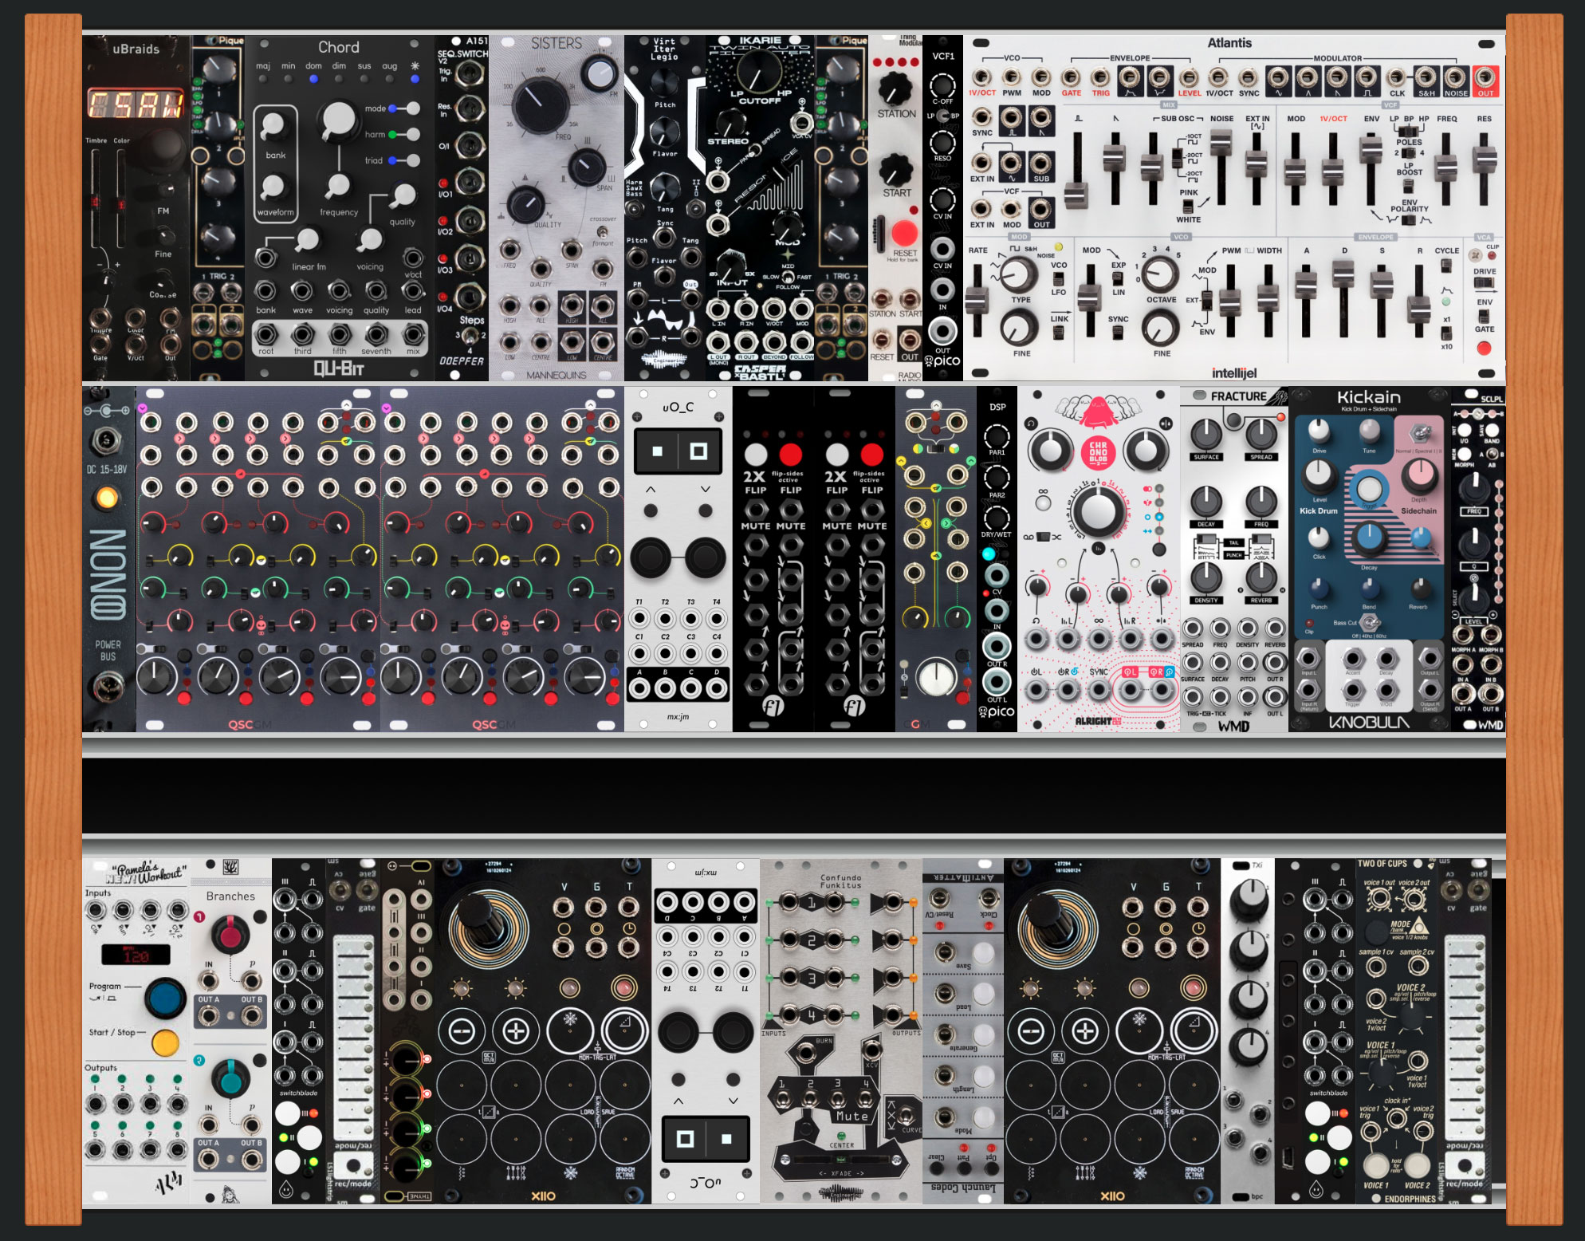Screen dimensions: 1585x1241
Task: Click the Atlantis envelope TRIG jack
Action: [x=1100, y=77]
